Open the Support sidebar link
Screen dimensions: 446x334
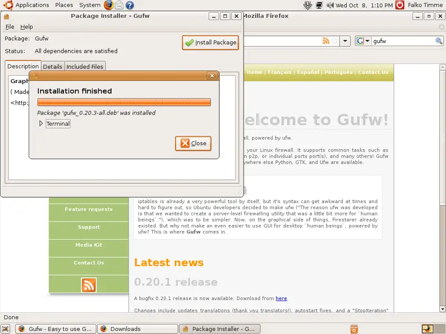tap(89, 227)
